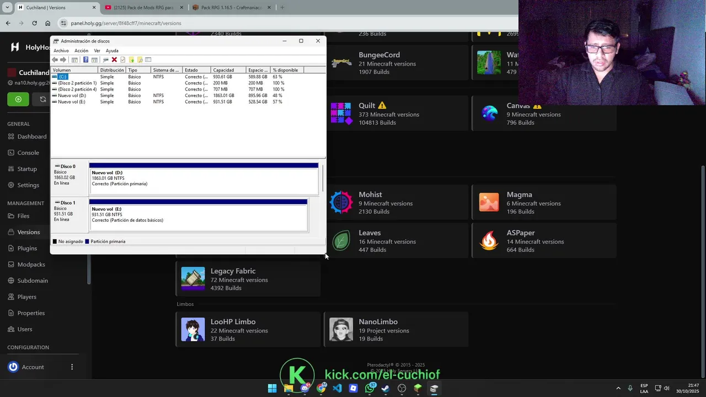
Task: Open Visual Studio Code from the taskbar
Action: 337,388
